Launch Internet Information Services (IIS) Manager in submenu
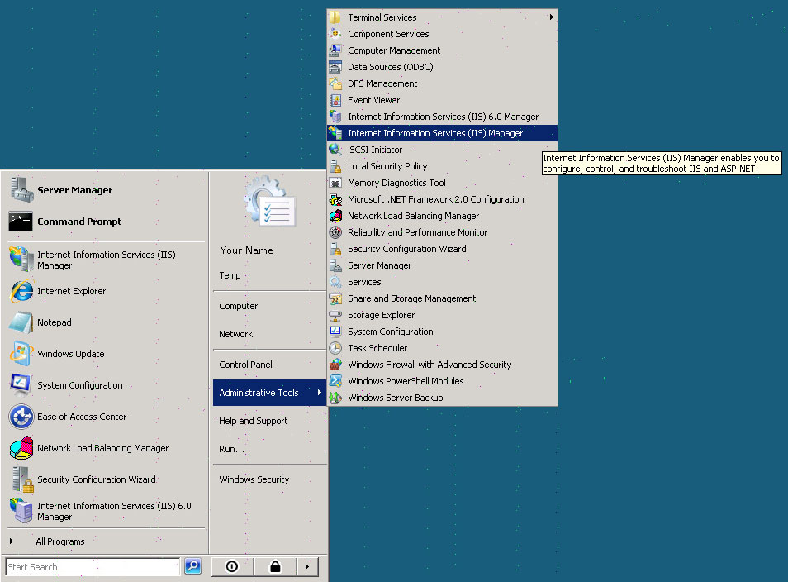Screen dimensions: 788x582 pyautogui.click(x=442, y=133)
